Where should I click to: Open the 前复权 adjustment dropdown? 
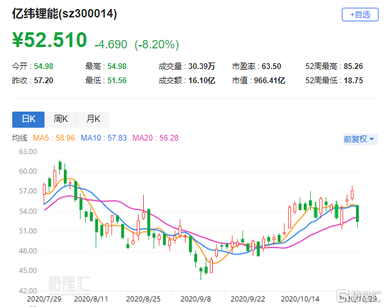(360, 139)
